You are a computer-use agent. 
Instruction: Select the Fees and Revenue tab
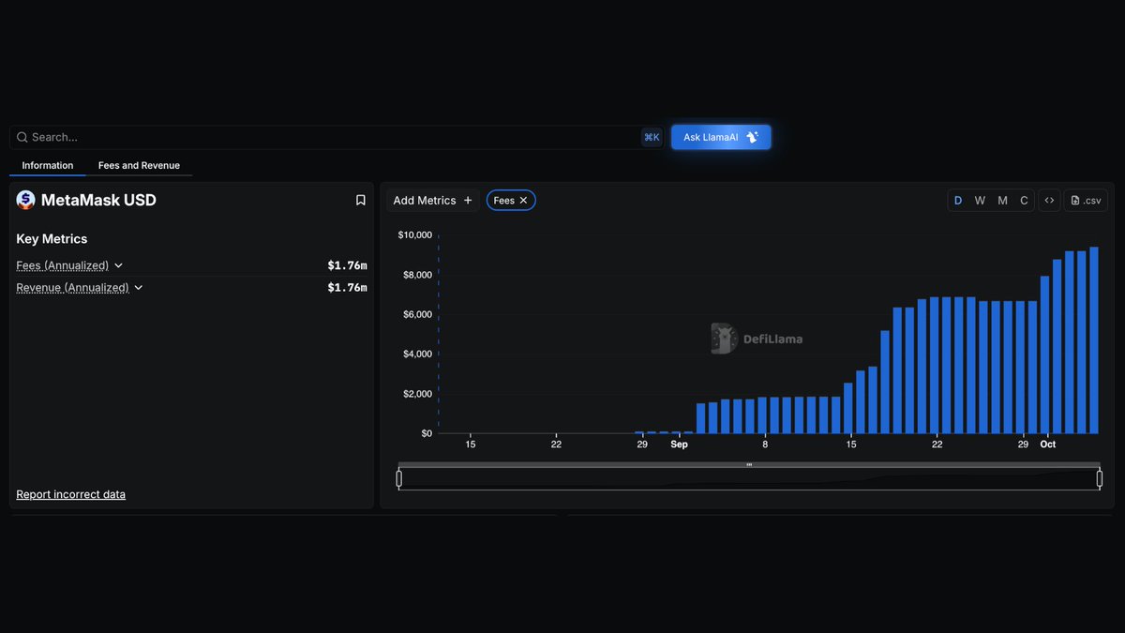[139, 166]
